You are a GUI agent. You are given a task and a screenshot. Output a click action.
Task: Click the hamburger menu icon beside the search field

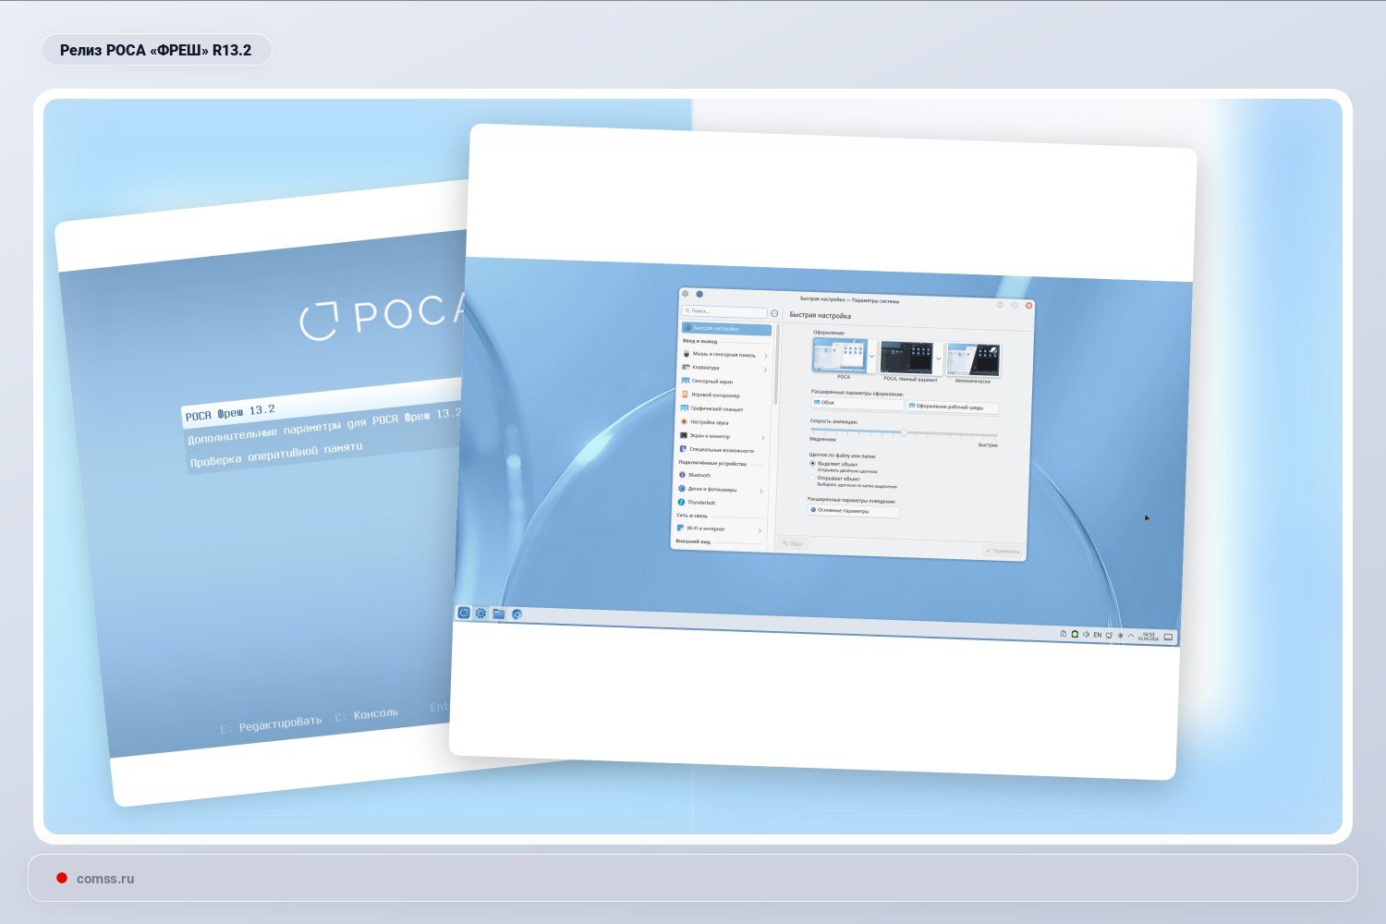click(774, 313)
